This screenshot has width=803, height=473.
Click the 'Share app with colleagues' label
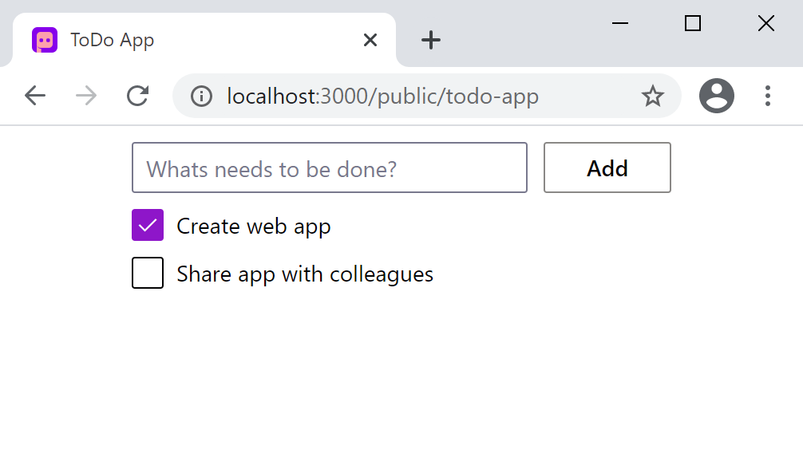point(305,274)
